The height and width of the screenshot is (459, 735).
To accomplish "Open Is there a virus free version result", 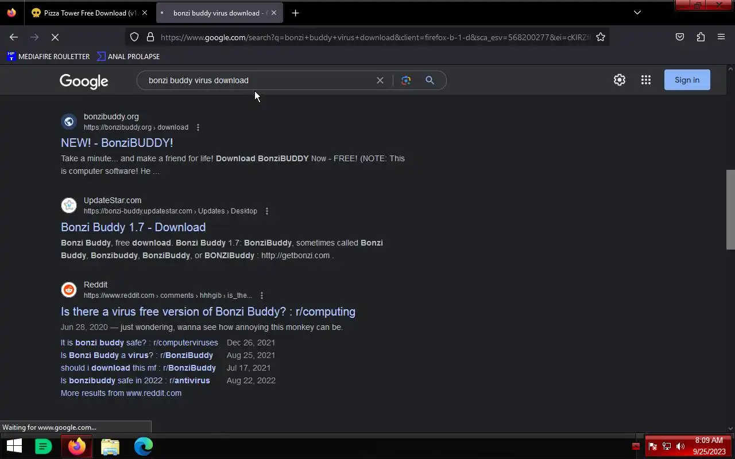I will [x=208, y=312].
